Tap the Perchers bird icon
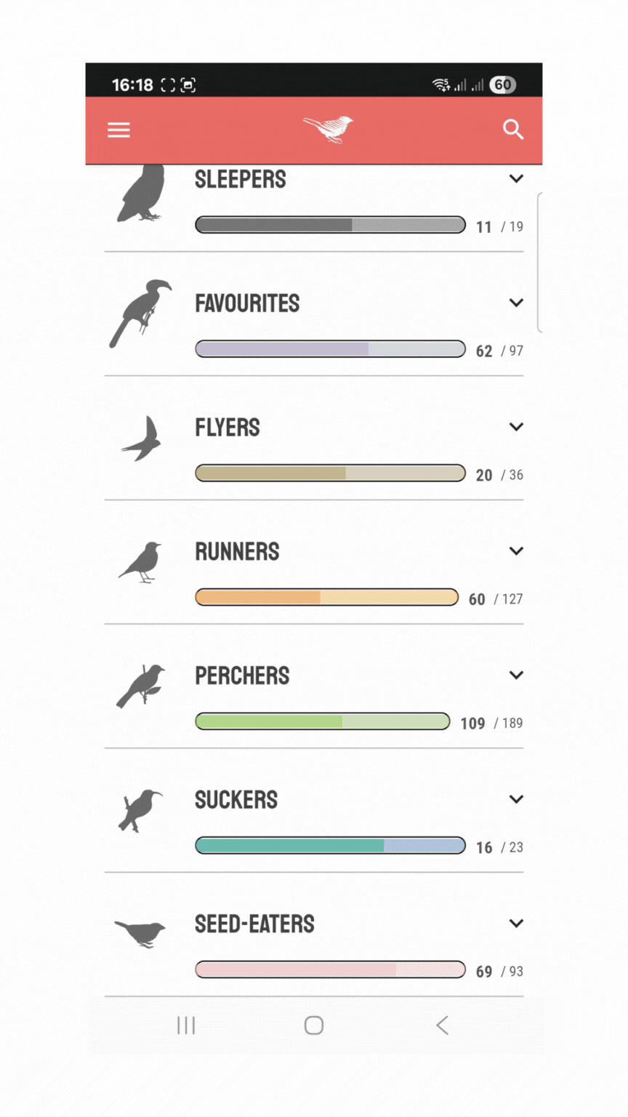 [142, 686]
